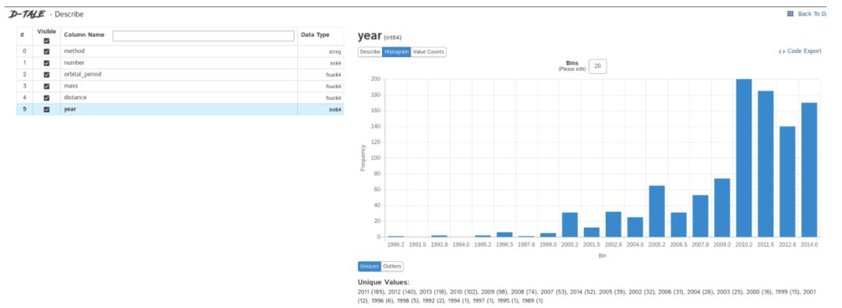
Task: Select the distance row in column list
Action: [180, 97]
